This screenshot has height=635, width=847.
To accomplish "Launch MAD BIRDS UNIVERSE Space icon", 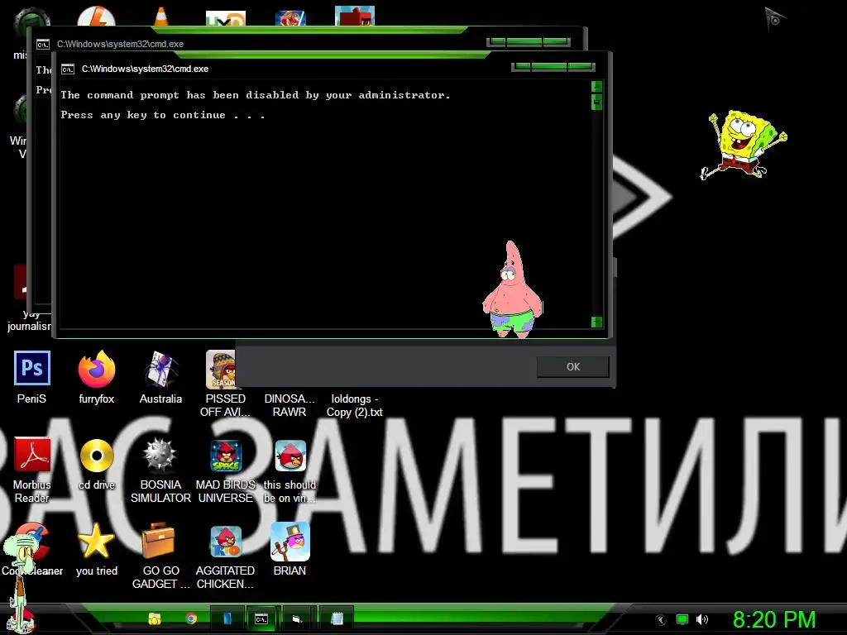I will pyautogui.click(x=226, y=456).
